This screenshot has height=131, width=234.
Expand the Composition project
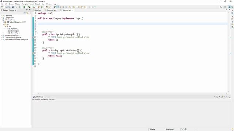(1, 18)
